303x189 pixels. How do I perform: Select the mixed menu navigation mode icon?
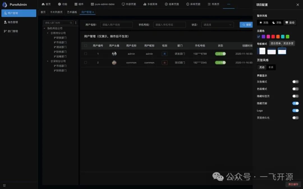click(x=282, y=51)
